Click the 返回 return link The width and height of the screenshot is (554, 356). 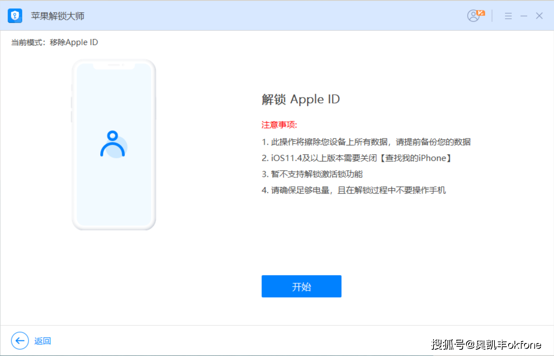click(43, 341)
